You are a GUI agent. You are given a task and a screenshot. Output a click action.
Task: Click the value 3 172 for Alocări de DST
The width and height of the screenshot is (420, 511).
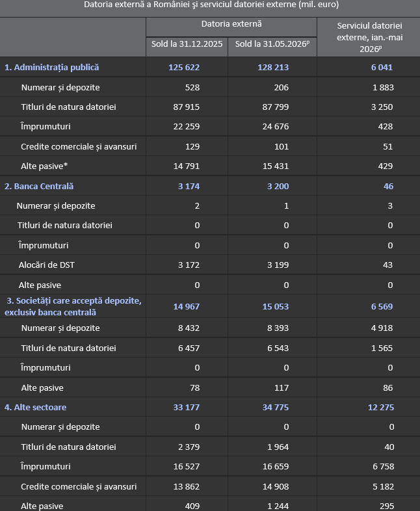[189, 265]
